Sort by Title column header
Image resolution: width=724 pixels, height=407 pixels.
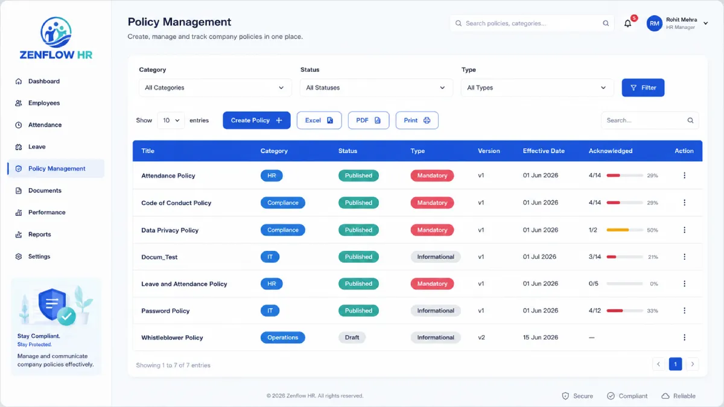148,151
